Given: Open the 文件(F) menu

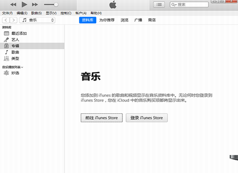Looking at the screenshot, I should point(7,13).
